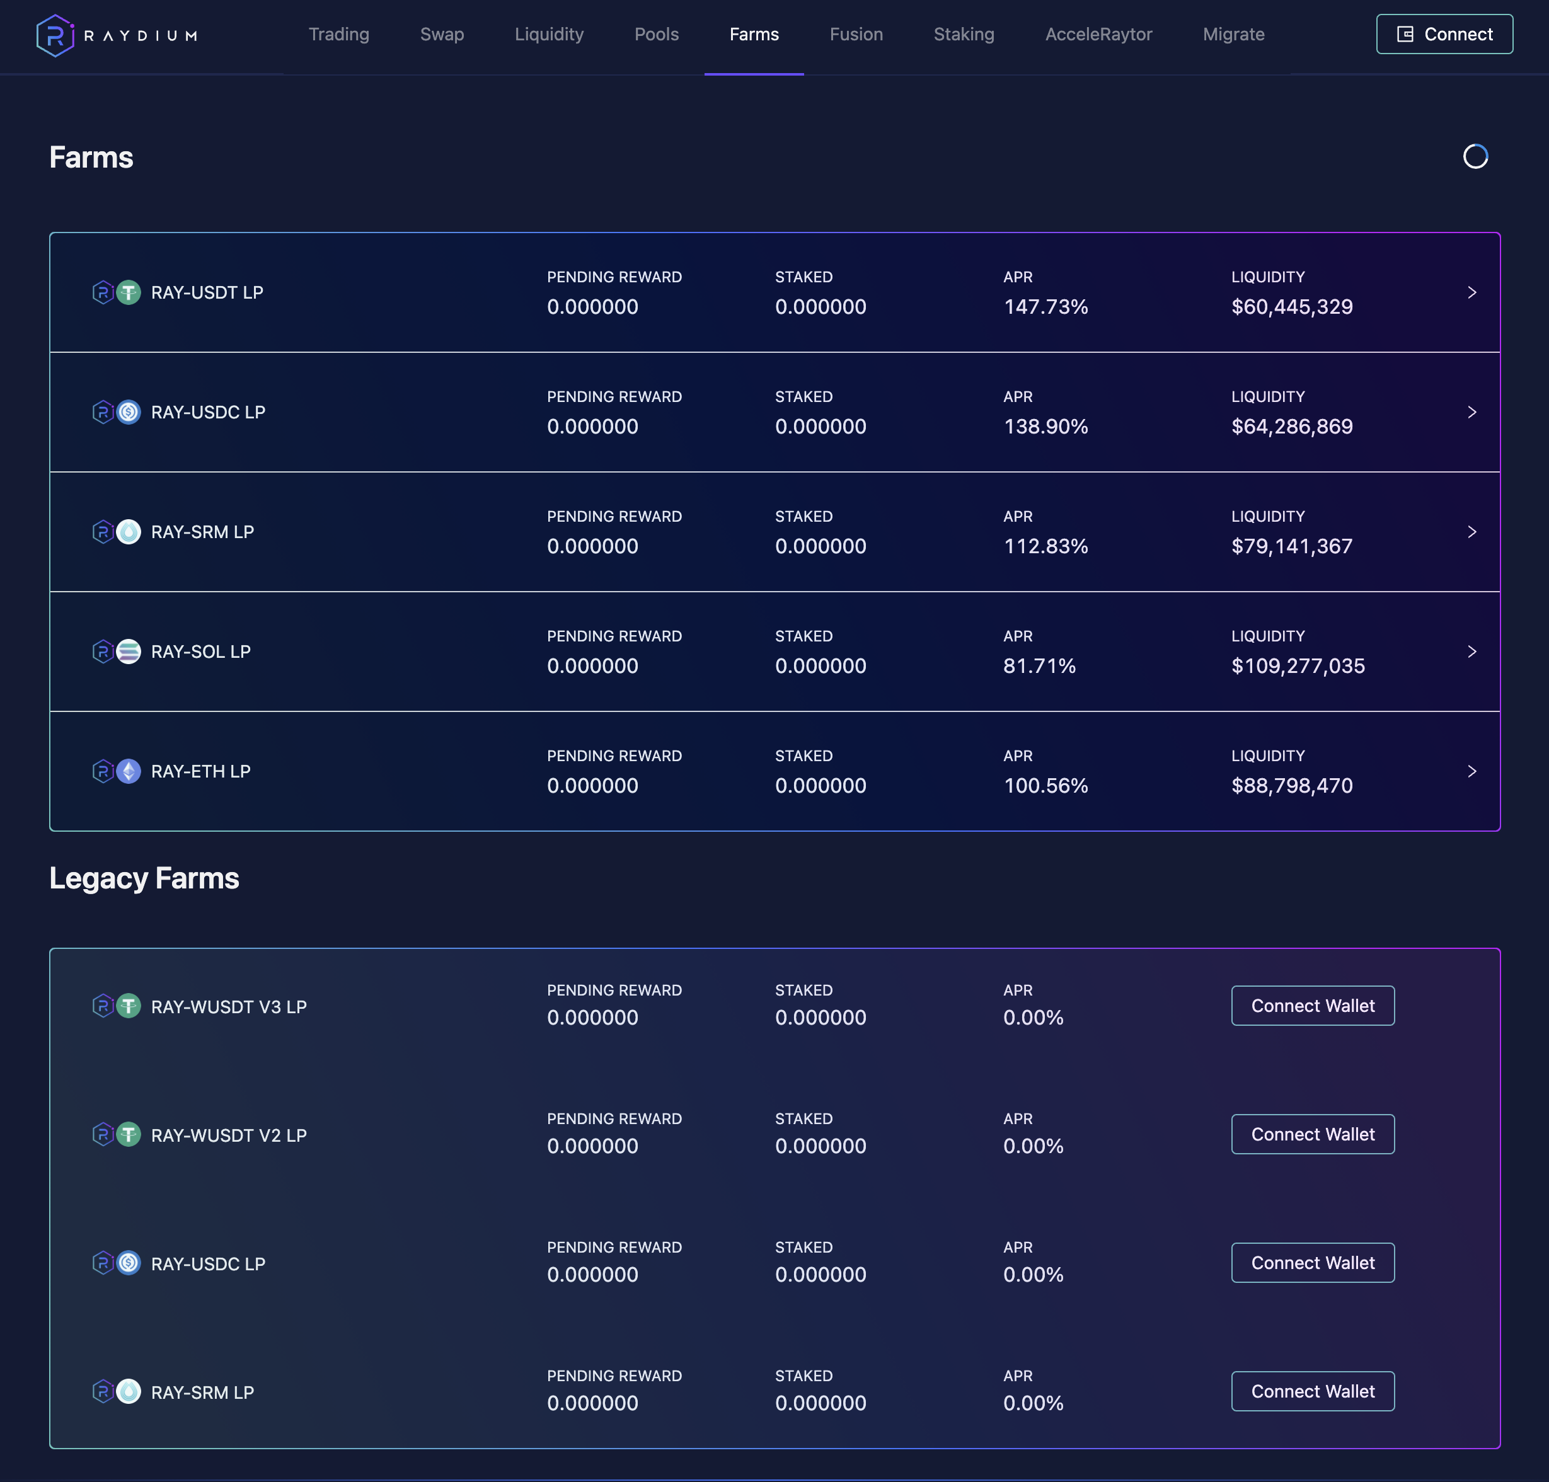Switch to the Staking tab

(964, 35)
